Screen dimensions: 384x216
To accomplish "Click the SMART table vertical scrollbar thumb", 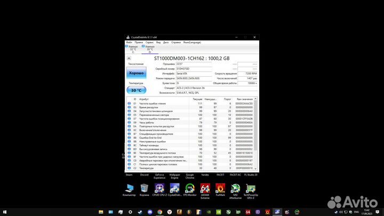I will point(255,125).
